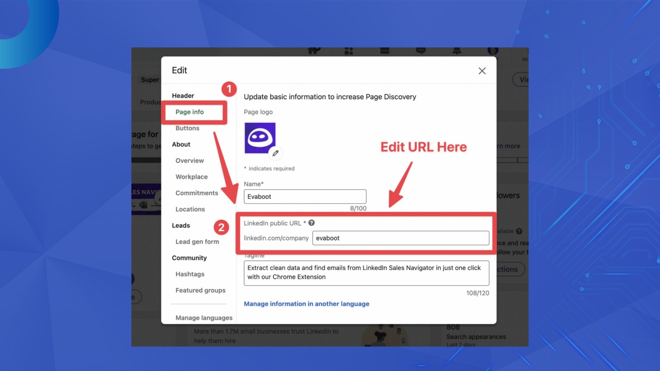Close the Edit dialog with the X
660x371 pixels.
482,71
